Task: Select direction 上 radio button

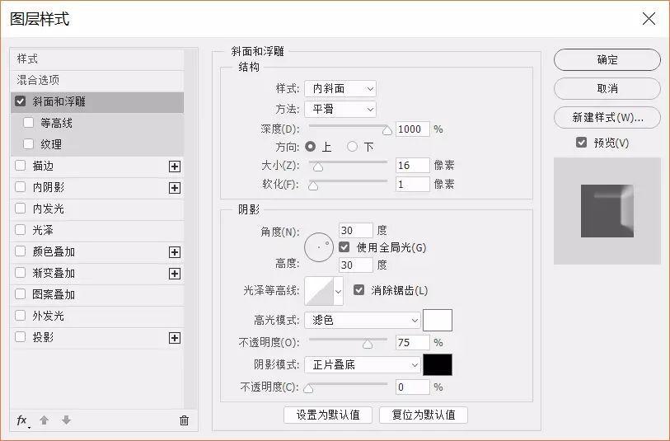Action: [311, 147]
